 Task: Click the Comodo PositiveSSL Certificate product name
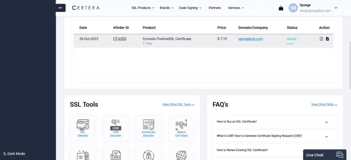click(x=167, y=39)
